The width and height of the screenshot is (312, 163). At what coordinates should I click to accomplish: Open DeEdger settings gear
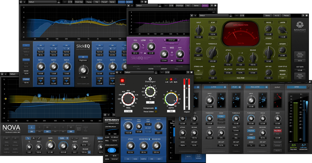click(191, 72)
